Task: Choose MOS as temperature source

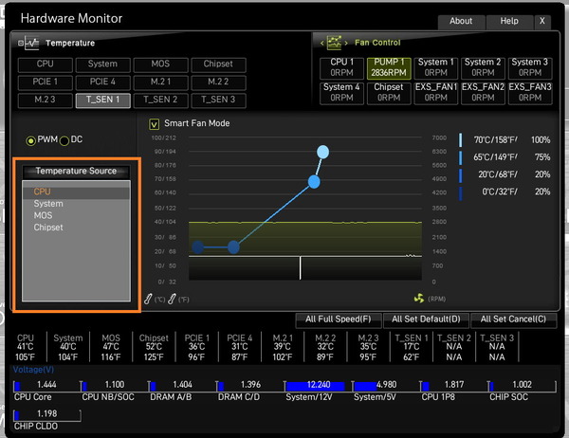Action: tap(44, 215)
